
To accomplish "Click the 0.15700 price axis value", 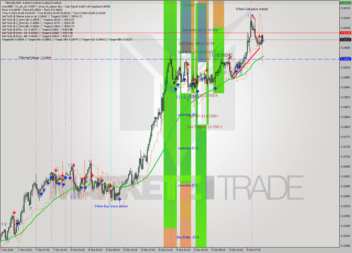I will coord(345,156).
